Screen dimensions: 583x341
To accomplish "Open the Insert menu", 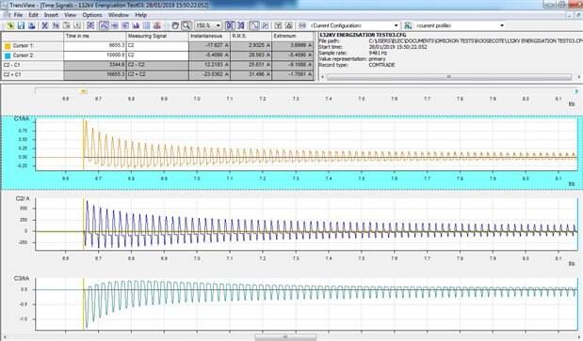I will click(51, 15).
